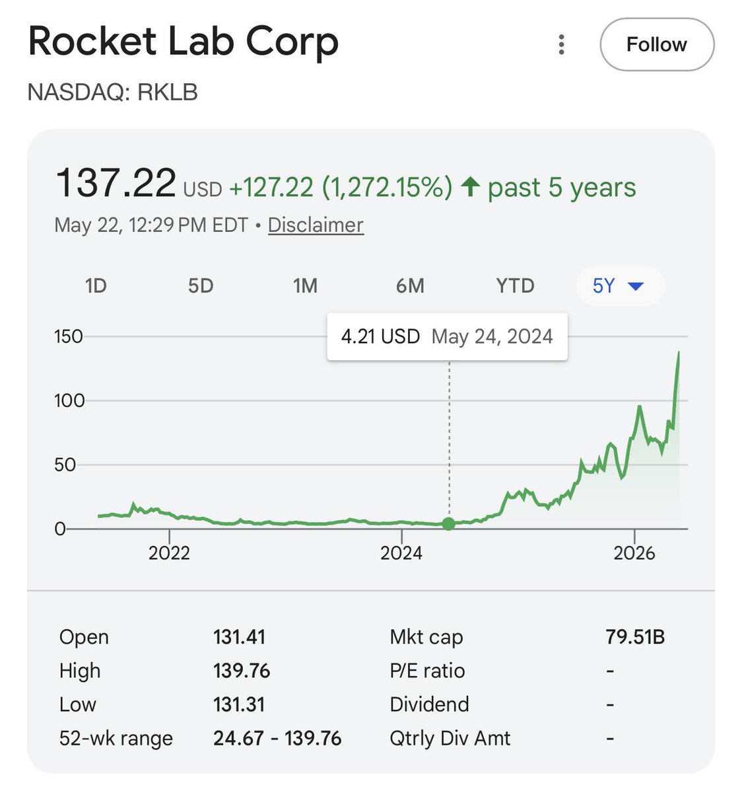Click the 2022 axis label
The height and width of the screenshot is (793, 742).
pos(169,552)
